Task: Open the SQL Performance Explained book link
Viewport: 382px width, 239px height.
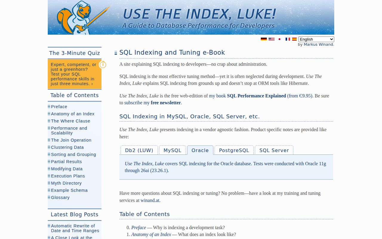Action: point(256,96)
